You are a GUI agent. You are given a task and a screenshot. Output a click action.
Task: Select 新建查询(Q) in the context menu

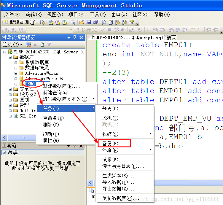pyautogui.click(x=56, y=93)
